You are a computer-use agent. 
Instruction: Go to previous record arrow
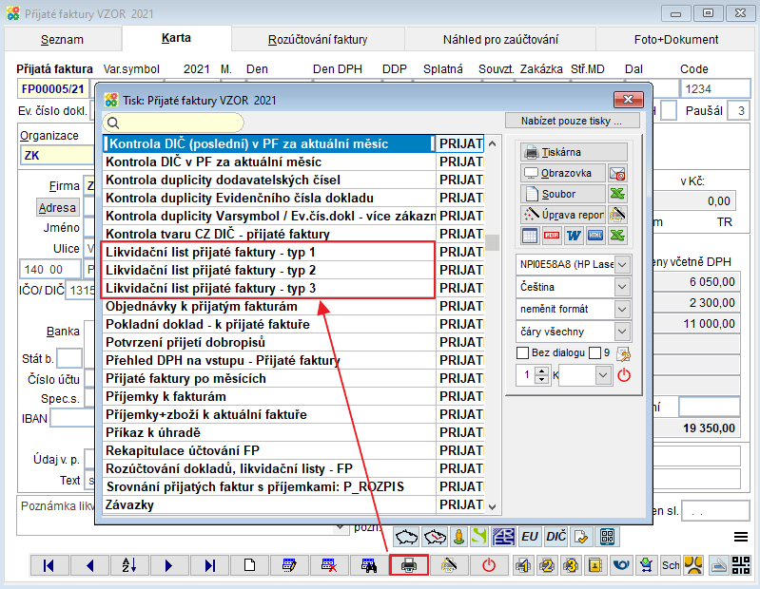[x=89, y=565]
